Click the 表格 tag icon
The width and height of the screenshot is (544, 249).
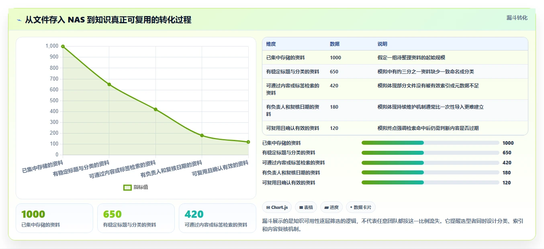[x=301, y=207]
